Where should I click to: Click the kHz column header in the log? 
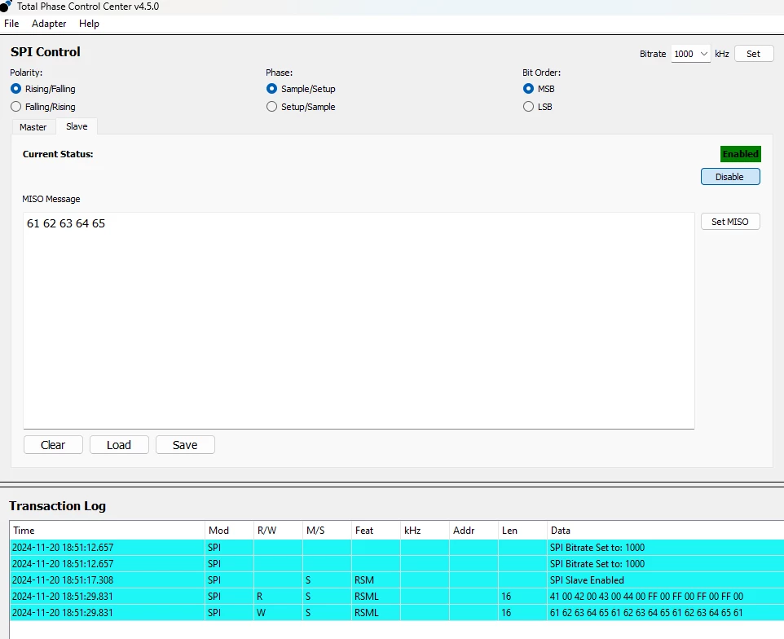tap(425, 531)
